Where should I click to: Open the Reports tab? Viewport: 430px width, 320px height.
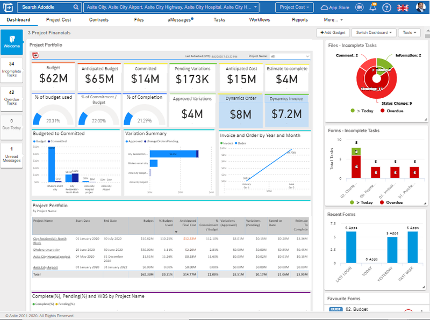(x=300, y=20)
